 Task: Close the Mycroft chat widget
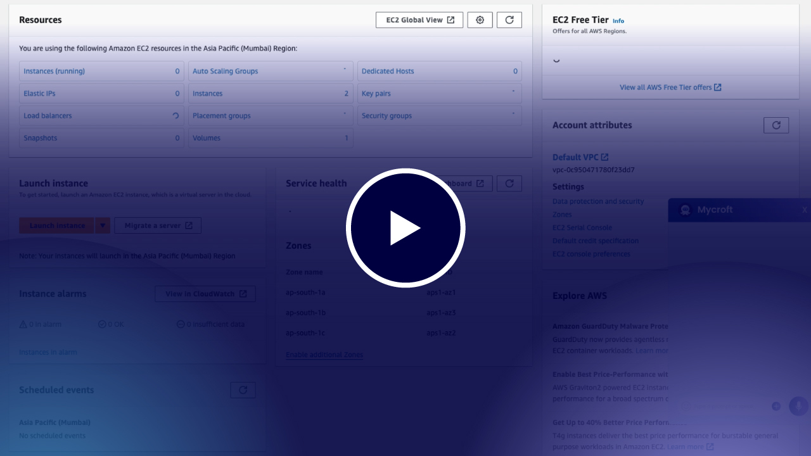805,210
